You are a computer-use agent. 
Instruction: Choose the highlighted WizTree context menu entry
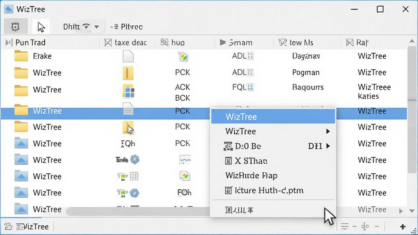pos(273,117)
